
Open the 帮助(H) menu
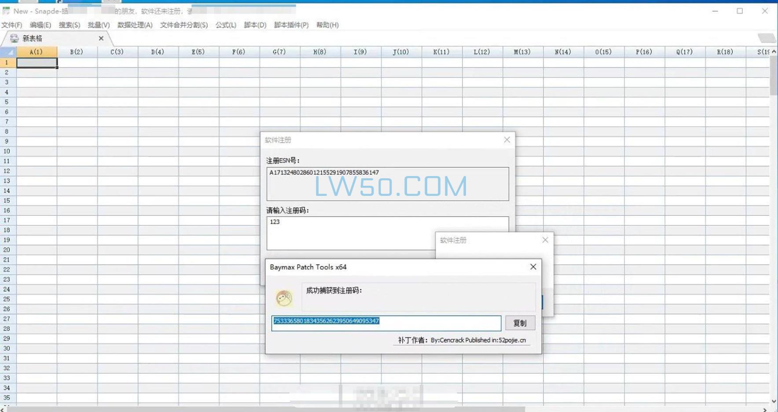coord(327,25)
